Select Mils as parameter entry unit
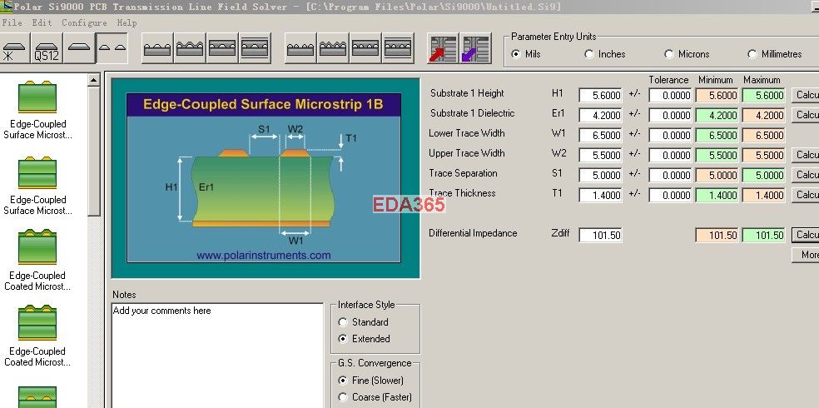Viewport: 819px width, 408px height. 516,54
